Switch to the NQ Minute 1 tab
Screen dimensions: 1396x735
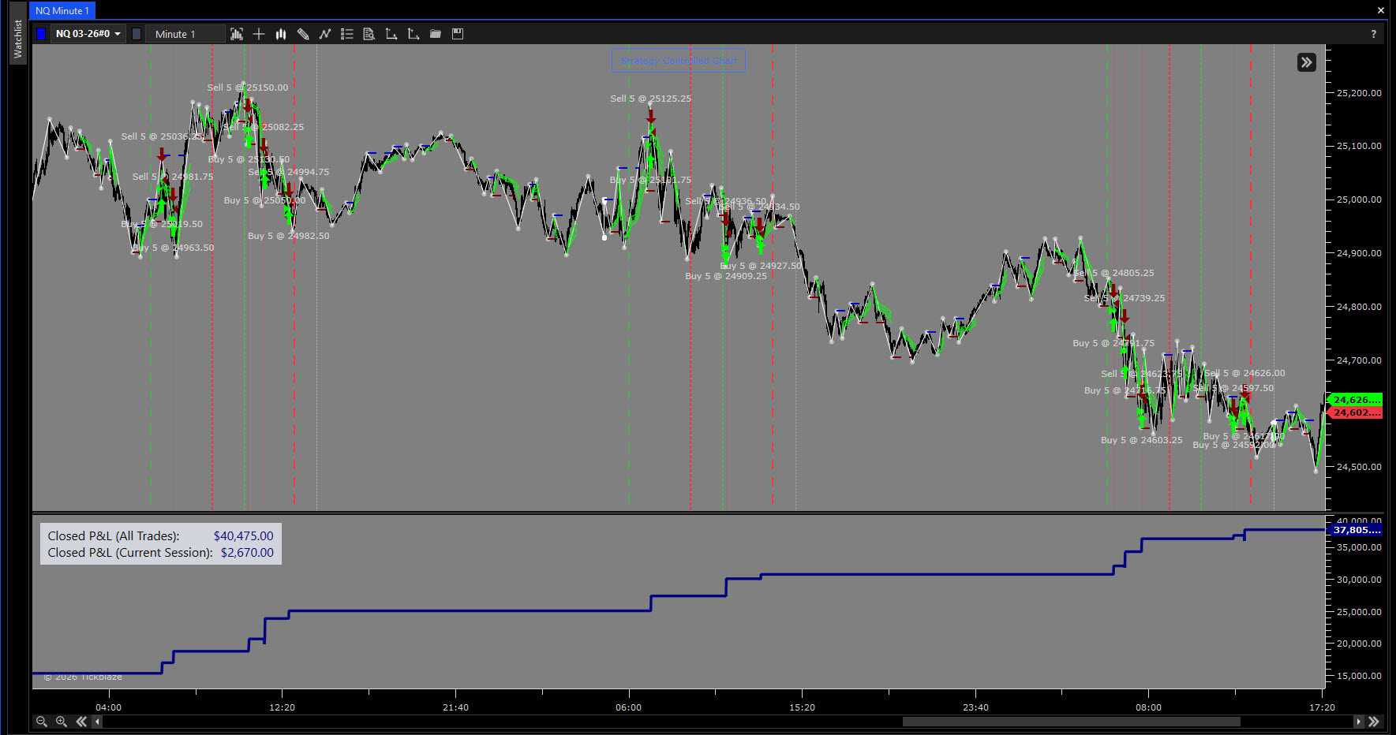[x=62, y=11]
